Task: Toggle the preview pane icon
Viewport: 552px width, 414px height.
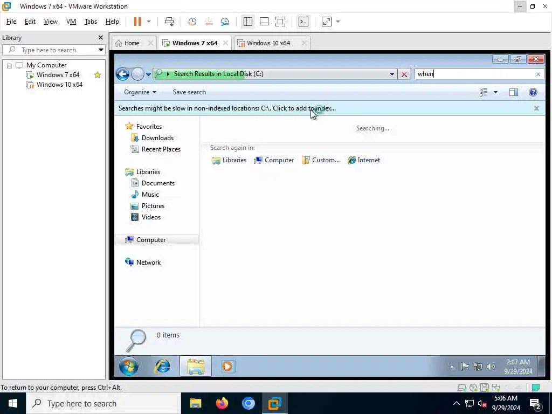Action: (x=514, y=92)
